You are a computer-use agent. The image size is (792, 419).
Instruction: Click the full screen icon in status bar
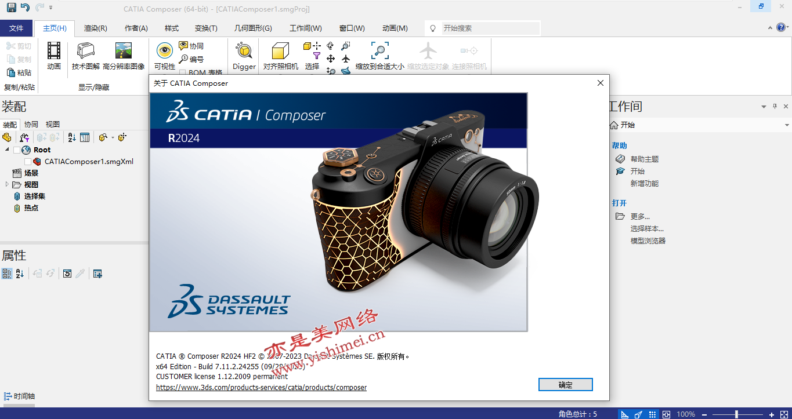click(x=783, y=414)
